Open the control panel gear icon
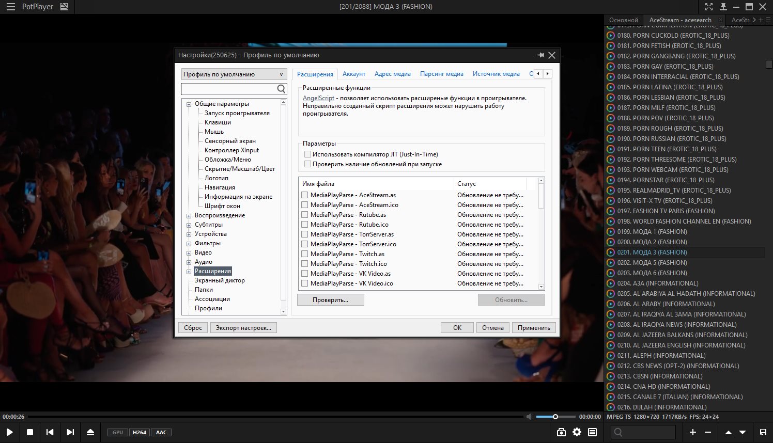Viewport: 773px width, 443px height. click(577, 432)
